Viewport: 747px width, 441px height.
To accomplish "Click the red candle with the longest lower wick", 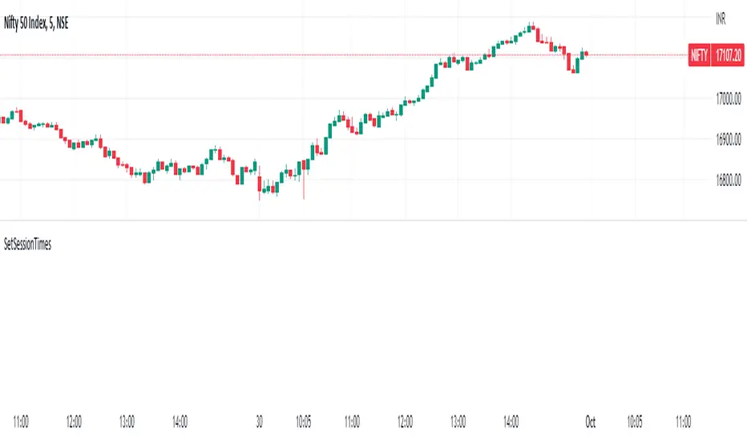I will pyautogui.click(x=304, y=168).
